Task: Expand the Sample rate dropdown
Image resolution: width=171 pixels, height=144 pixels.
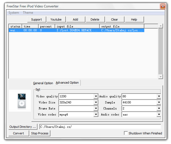Action: (x=159, y=102)
